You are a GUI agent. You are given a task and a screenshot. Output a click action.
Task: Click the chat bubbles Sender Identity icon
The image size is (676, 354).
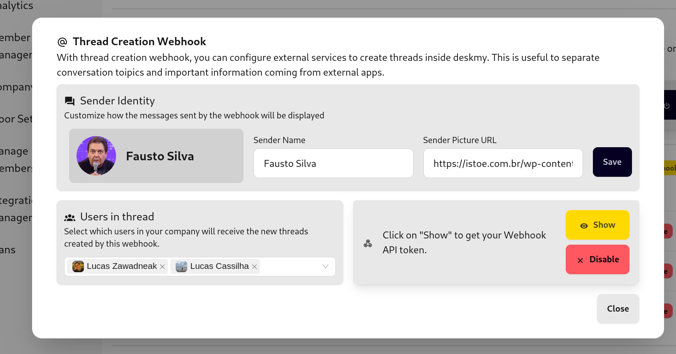(x=70, y=101)
